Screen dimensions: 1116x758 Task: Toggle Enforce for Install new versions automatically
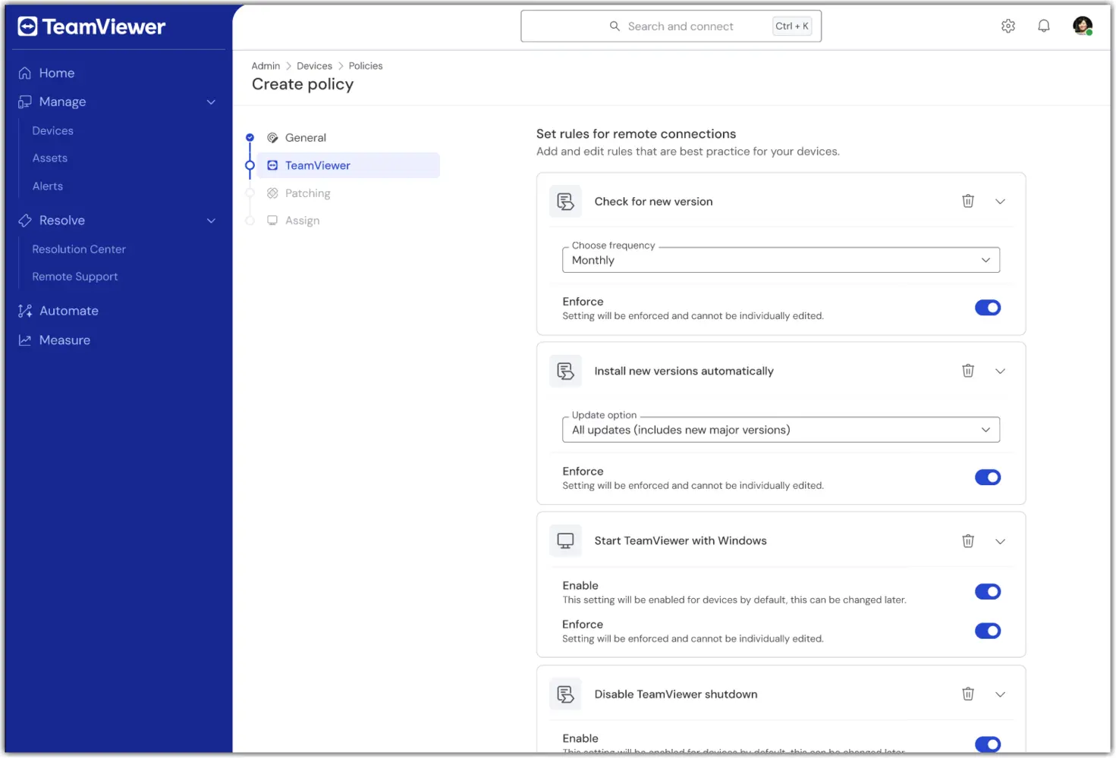(988, 478)
